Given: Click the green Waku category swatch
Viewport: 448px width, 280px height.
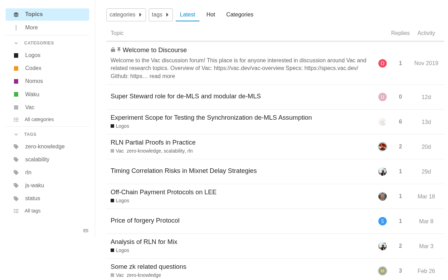Looking at the screenshot, I should [x=16, y=94].
